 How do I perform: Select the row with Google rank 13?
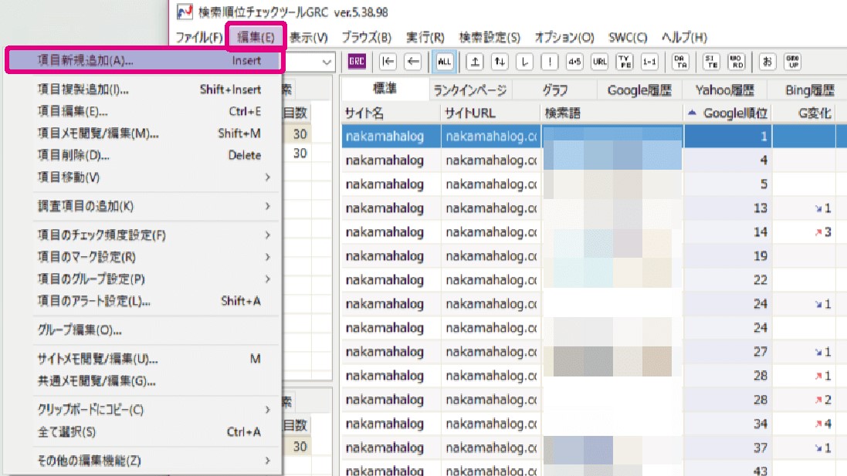pyautogui.click(x=594, y=208)
